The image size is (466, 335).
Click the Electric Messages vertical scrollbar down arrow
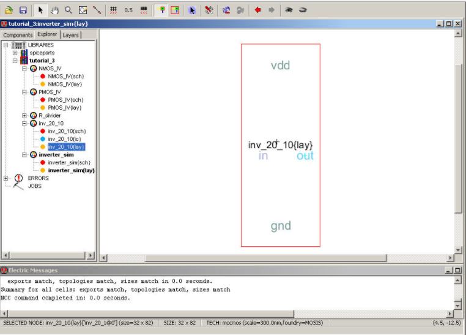click(457, 304)
